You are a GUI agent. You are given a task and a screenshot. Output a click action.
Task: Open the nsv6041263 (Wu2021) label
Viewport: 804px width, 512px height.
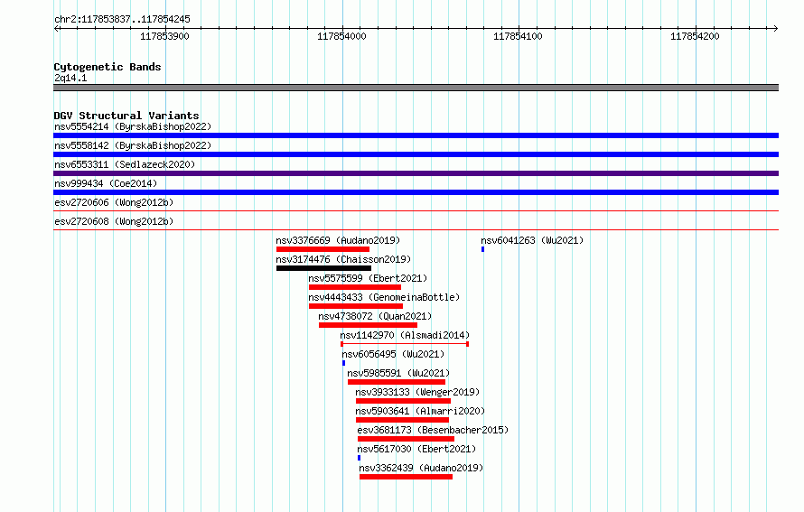532,240
